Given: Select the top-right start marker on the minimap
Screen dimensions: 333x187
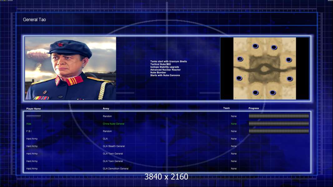Looking at the screenshot, I should click(274, 47).
